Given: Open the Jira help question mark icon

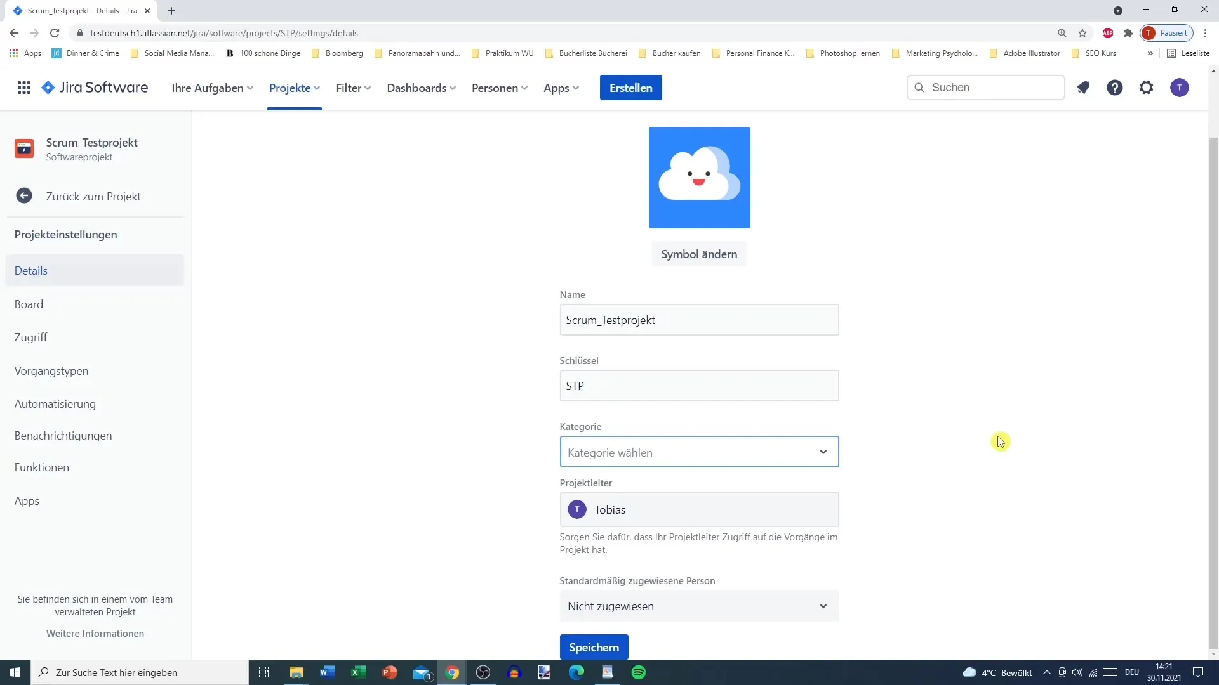Looking at the screenshot, I should point(1115,88).
